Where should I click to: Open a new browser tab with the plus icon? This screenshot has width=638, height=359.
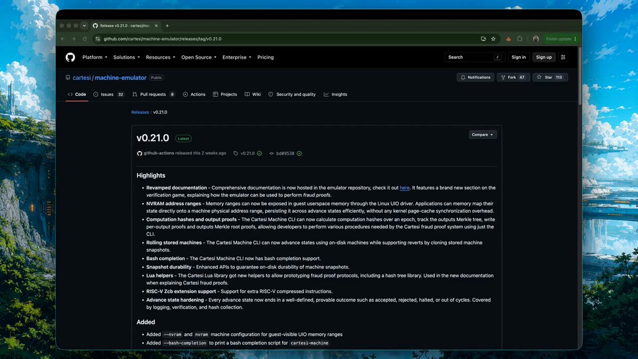click(x=167, y=26)
